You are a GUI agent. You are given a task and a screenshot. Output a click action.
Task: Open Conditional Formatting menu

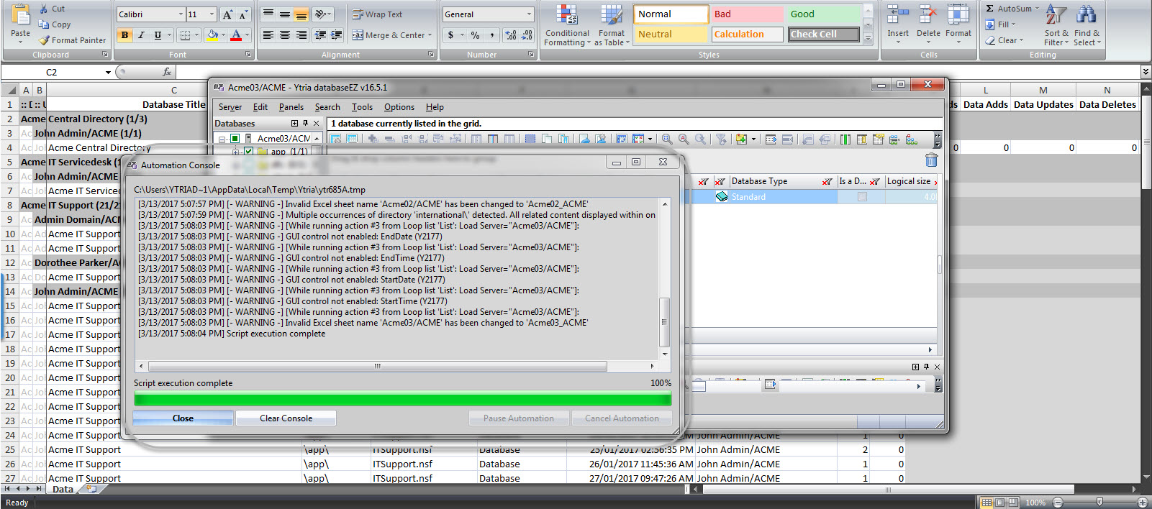[567, 26]
